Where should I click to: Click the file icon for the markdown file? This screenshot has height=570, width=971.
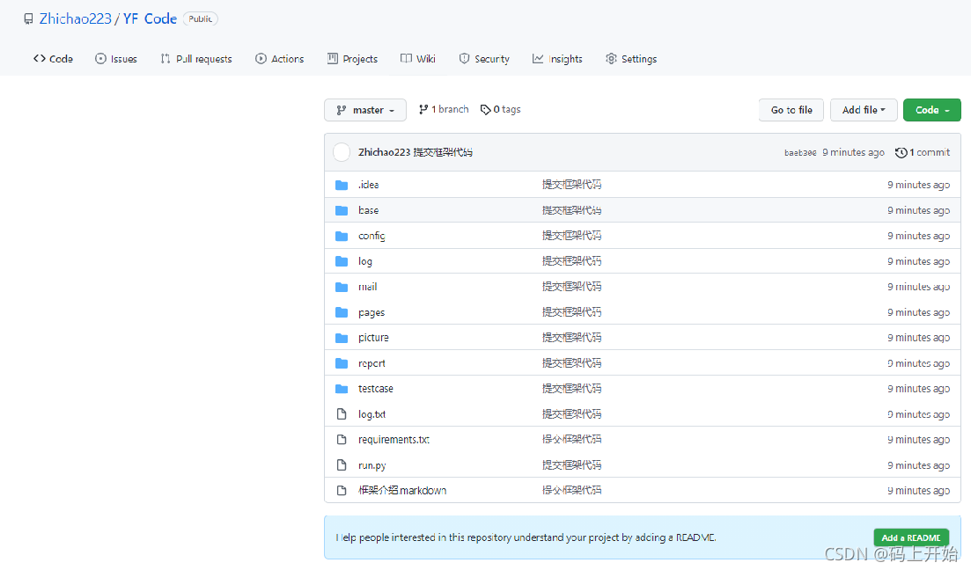coord(342,490)
